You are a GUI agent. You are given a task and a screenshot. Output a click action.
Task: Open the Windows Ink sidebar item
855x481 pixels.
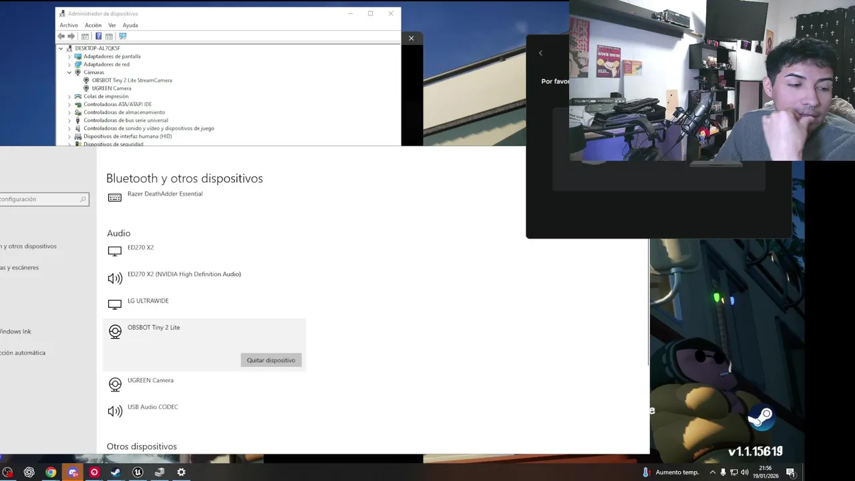tap(16, 331)
